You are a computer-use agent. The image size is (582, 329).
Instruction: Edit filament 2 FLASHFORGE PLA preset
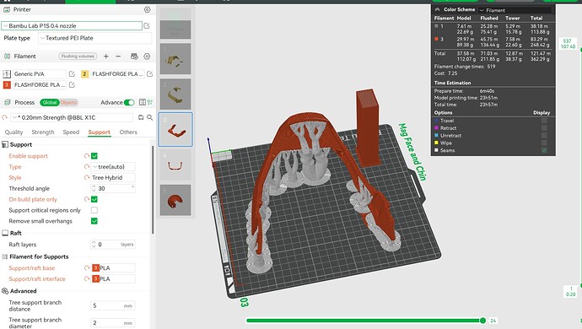[x=149, y=74]
